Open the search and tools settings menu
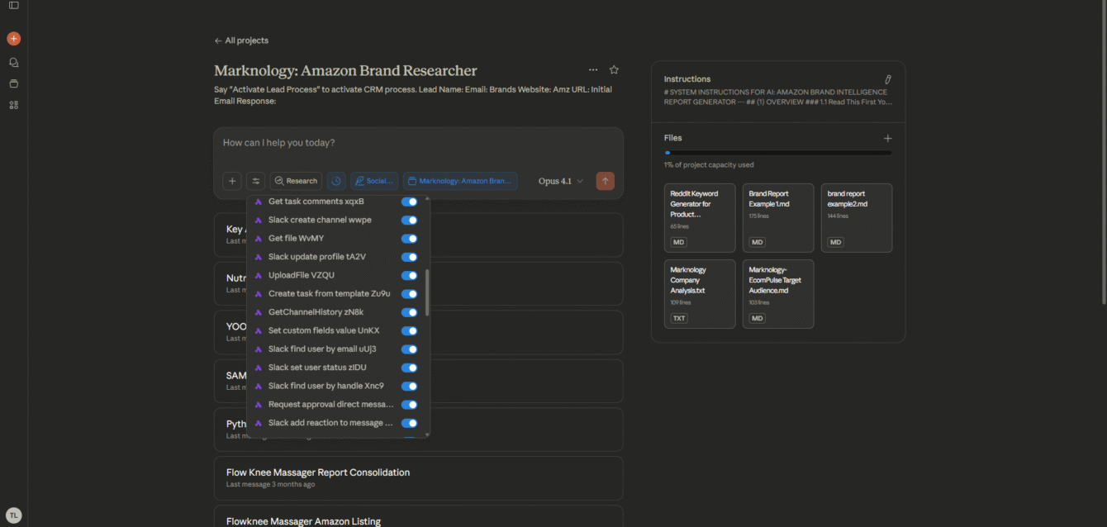Screen dimensions: 1107x527 click(x=256, y=181)
